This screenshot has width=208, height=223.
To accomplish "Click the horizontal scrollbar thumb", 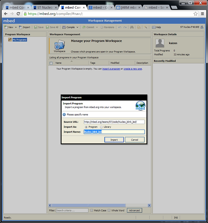I will 89,205.
